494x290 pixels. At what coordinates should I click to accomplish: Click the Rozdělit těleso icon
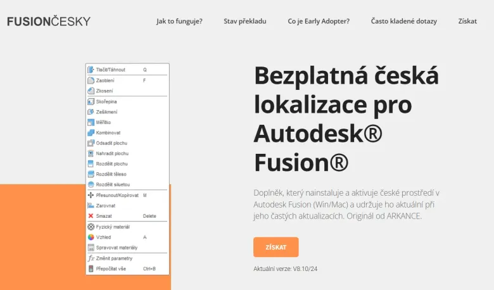[x=91, y=174]
